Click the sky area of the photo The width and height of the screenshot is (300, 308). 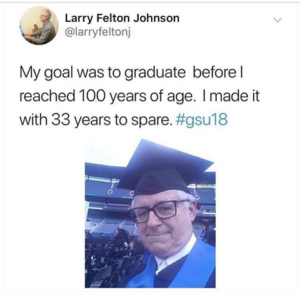point(108,152)
